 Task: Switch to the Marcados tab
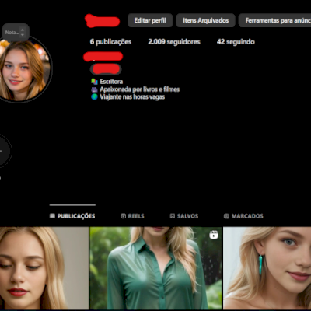click(x=243, y=216)
